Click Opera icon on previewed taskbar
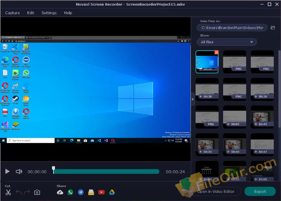Screen dimensions: 281x201 point(113,141)
